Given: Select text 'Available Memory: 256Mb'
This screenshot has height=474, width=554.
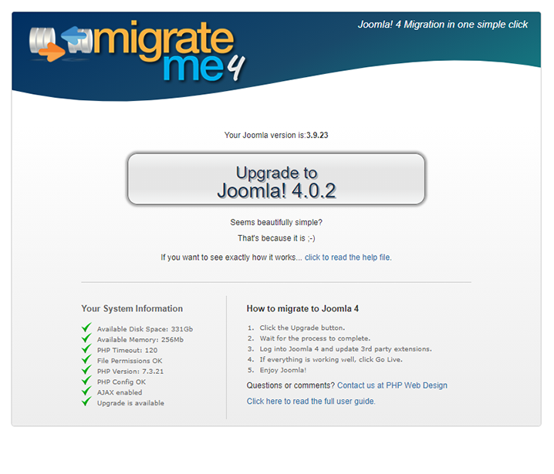Looking at the screenshot, I should pos(140,340).
